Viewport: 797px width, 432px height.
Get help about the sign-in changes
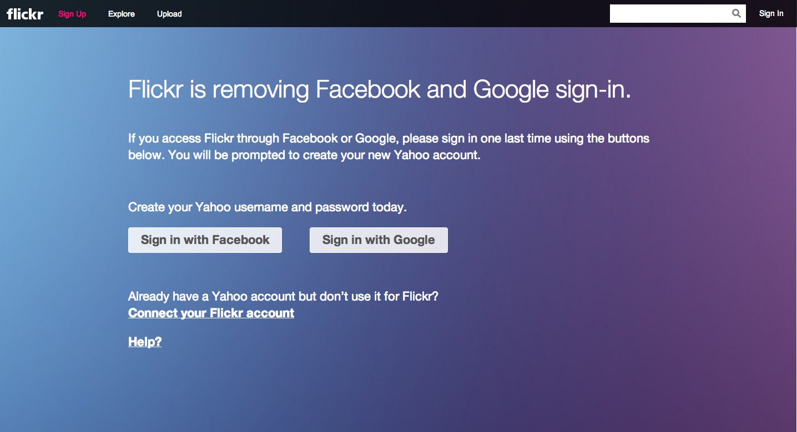144,342
